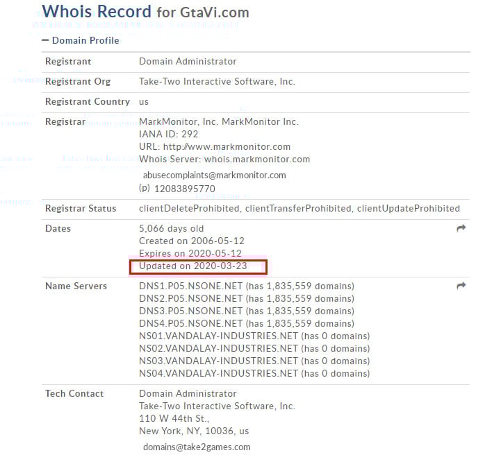
Task: Click the 'Dates' row label
Action: click(x=58, y=228)
